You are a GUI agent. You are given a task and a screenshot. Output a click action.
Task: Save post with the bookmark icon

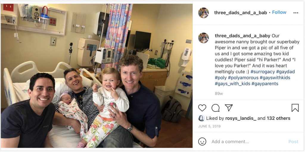point(295,108)
